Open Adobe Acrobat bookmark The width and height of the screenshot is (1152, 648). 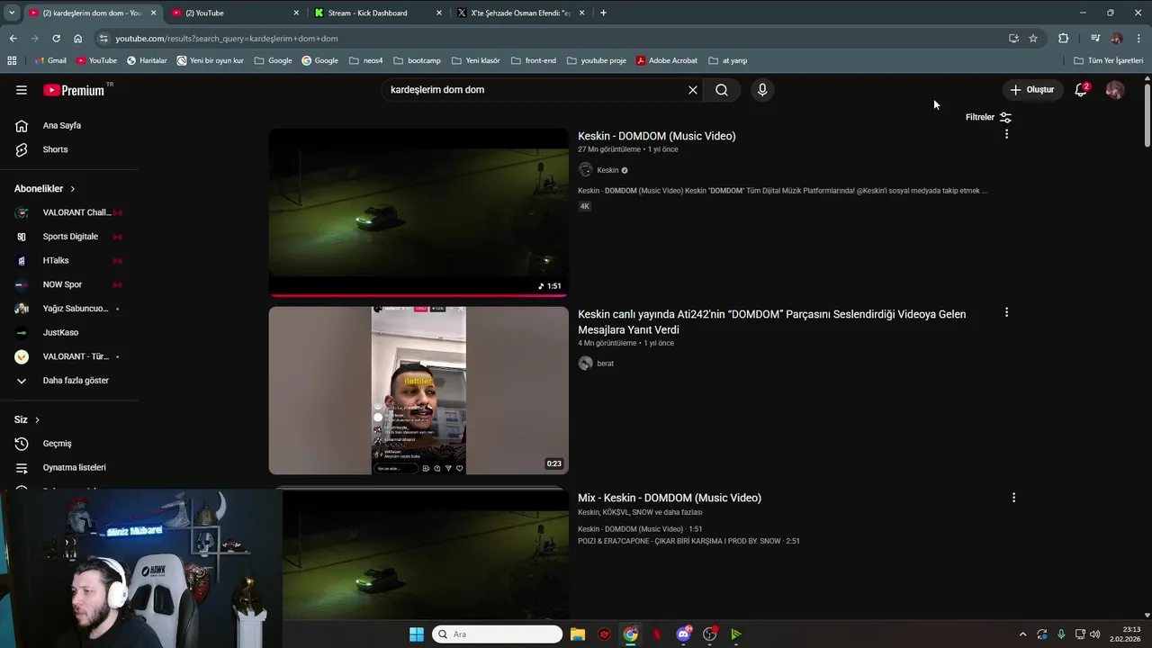pos(667,60)
